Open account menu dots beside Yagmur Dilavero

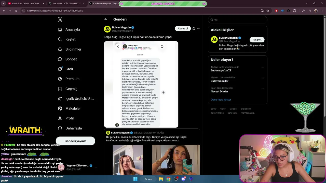[96, 167]
